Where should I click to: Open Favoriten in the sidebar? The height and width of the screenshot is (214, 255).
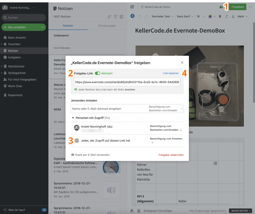click(x=14, y=44)
